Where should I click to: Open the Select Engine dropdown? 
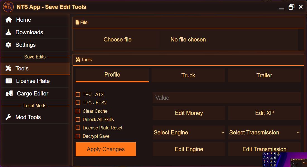coord(189,132)
